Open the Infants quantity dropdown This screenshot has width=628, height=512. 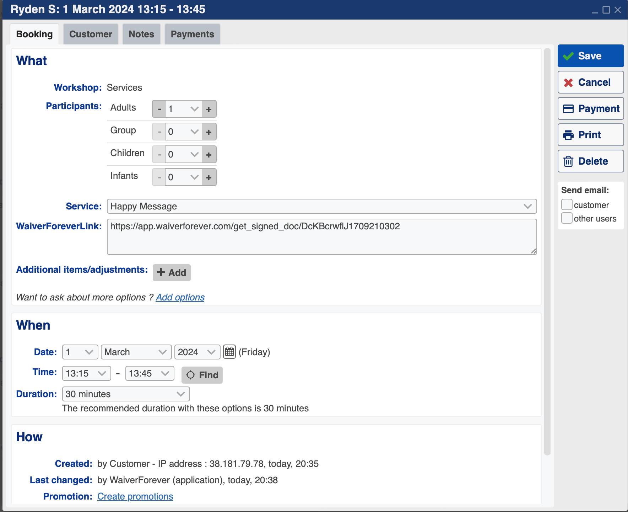click(x=184, y=177)
